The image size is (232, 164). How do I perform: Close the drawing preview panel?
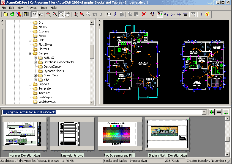click(100, 21)
